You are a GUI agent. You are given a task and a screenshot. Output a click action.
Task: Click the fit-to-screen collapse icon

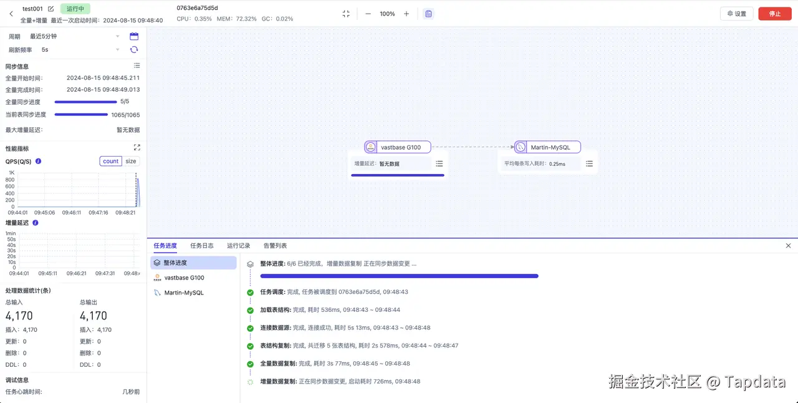(x=346, y=14)
